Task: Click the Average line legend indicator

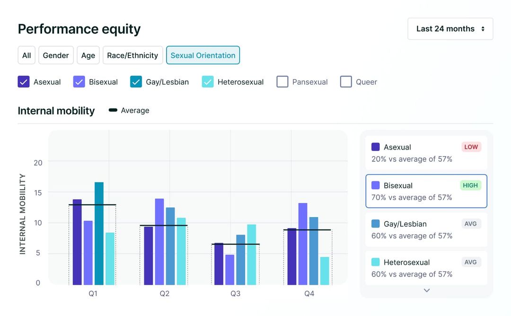Action: [112, 110]
